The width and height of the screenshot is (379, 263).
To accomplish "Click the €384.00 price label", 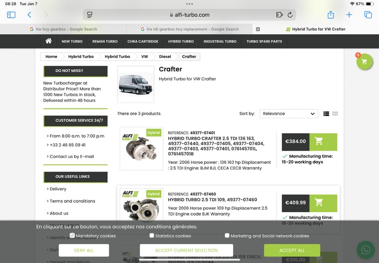I will tap(296, 142).
